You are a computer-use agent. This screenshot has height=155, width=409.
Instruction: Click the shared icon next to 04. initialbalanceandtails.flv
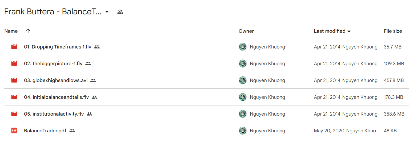pos(94,97)
